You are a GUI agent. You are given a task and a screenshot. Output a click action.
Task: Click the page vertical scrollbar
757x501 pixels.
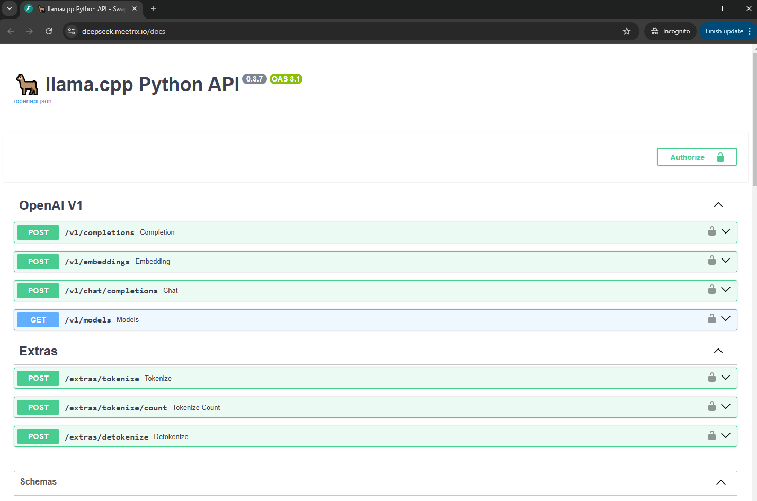pyautogui.click(x=755, y=119)
